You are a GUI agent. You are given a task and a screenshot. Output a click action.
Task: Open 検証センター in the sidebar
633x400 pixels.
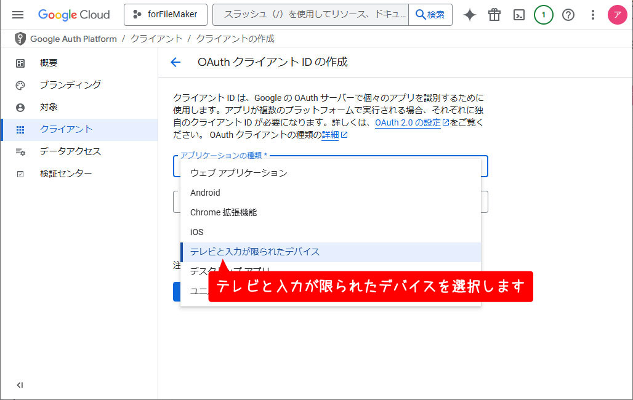[79, 174]
